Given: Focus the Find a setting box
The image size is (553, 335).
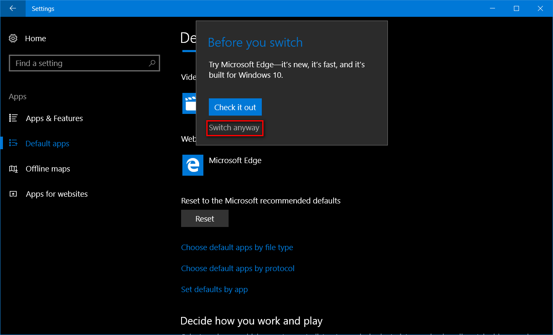Looking at the screenshot, I should pyautogui.click(x=84, y=63).
